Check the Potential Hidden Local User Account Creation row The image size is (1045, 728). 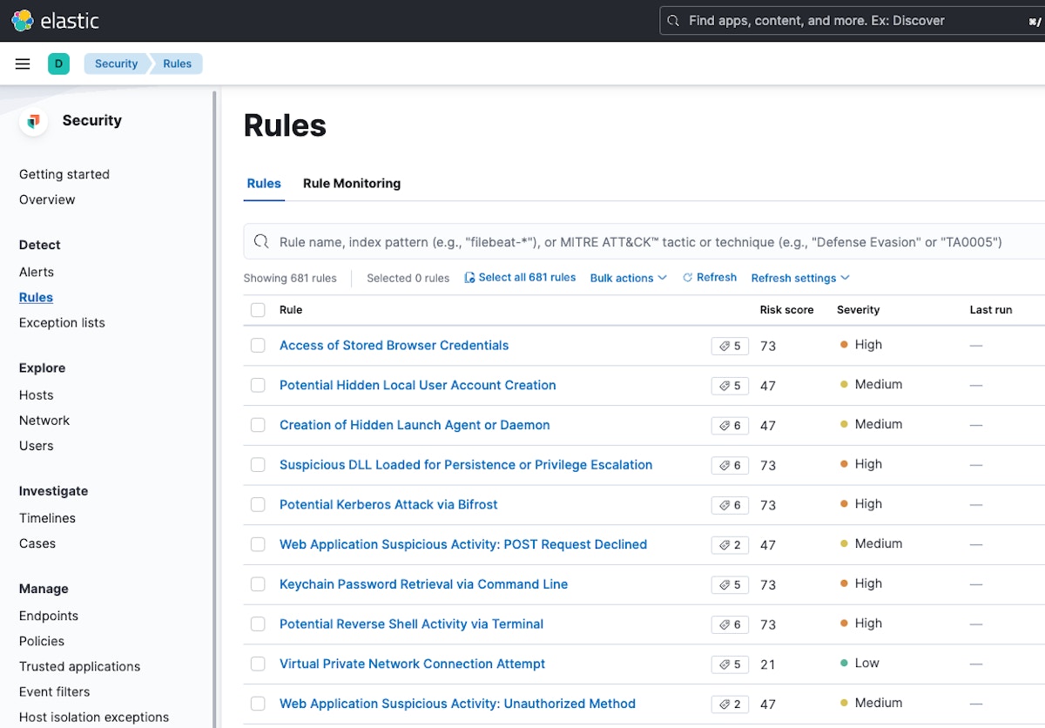pos(258,385)
